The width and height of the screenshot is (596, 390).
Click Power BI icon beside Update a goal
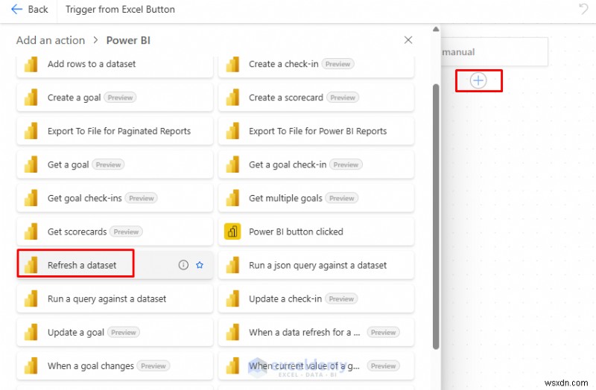31,332
